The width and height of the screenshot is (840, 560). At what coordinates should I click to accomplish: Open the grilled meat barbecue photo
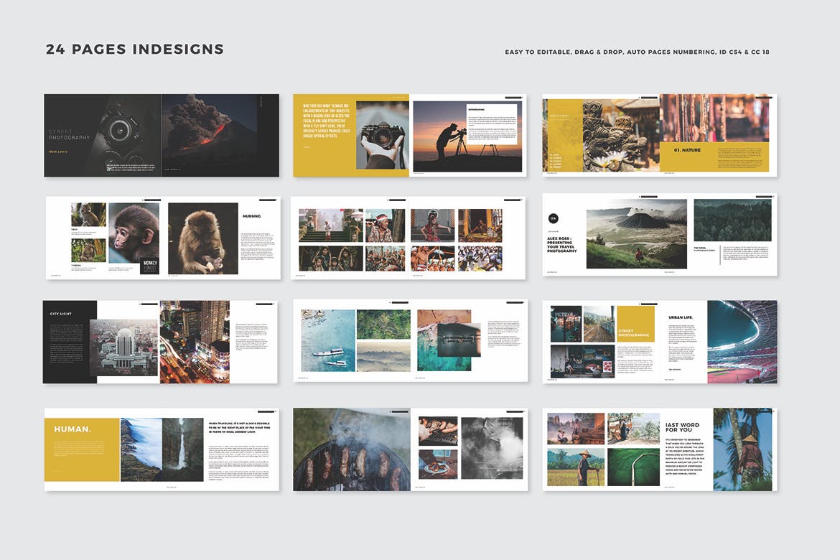[x=351, y=449]
